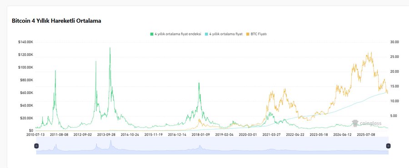Image resolution: width=409 pixels, height=168 pixels.
Task: Click the '10.00' right axis value
Action: click(394, 101)
